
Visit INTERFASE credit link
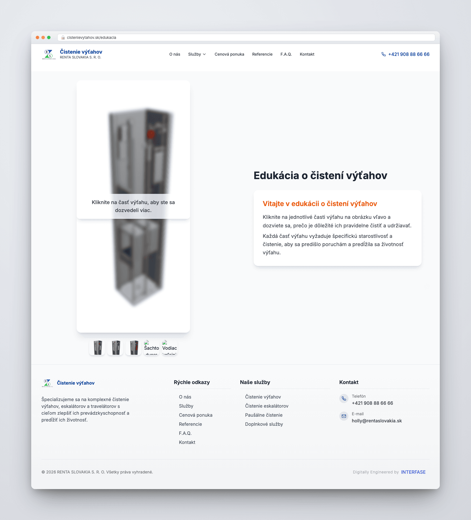413,472
